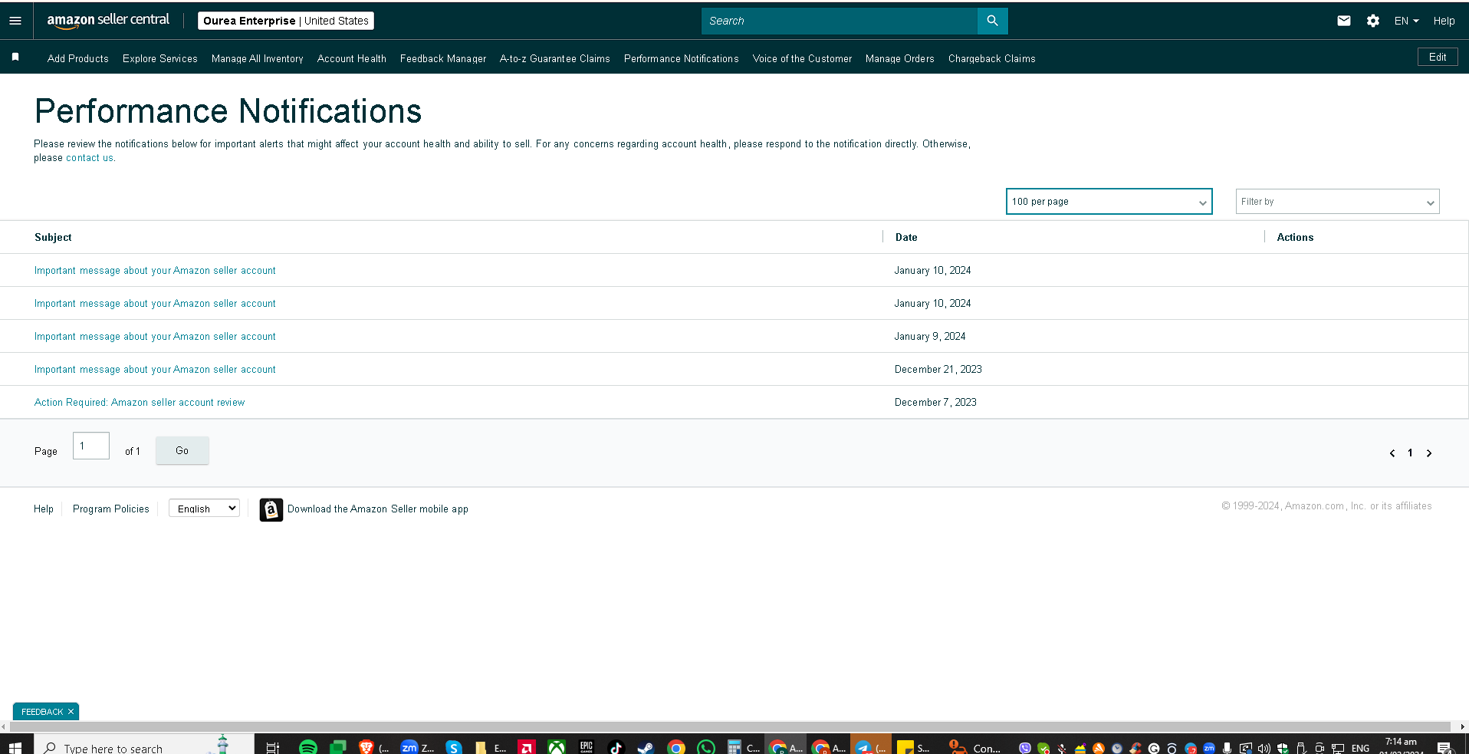Open the hamburger navigation menu

tap(15, 21)
